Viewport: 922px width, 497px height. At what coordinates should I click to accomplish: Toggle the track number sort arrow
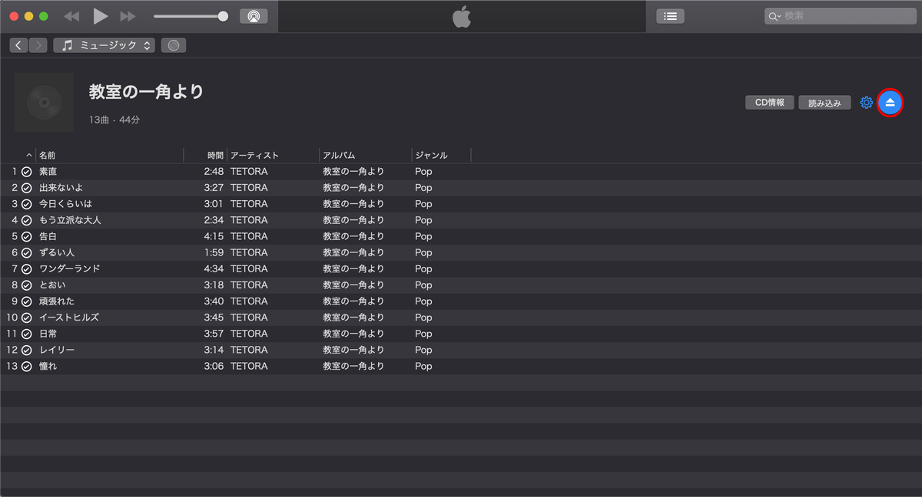tap(29, 155)
